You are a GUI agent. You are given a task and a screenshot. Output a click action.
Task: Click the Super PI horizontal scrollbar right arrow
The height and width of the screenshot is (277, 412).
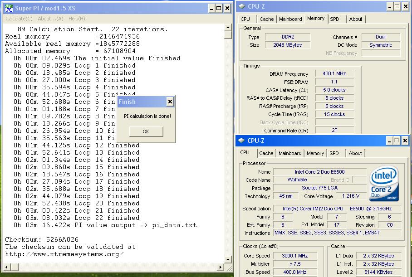tap(220, 267)
